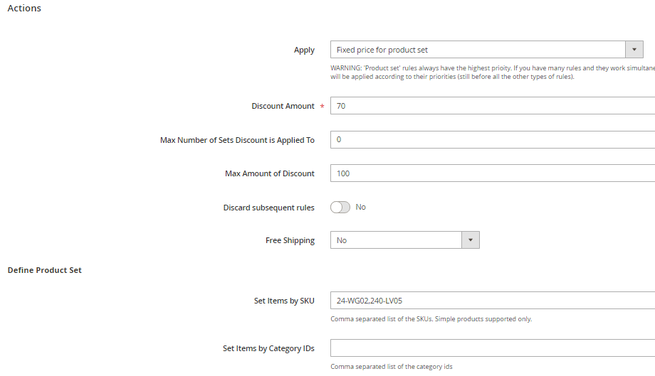Click the Max Amount of Discount field

[x=491, y=173]
